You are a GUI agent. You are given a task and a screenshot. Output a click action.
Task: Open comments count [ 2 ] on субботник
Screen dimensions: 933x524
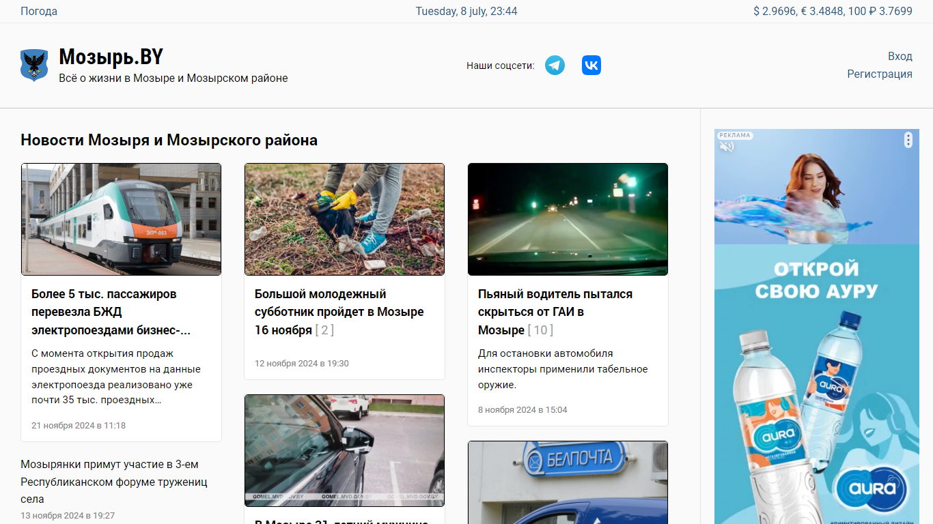pyautogui.click(x=324, y=330)
